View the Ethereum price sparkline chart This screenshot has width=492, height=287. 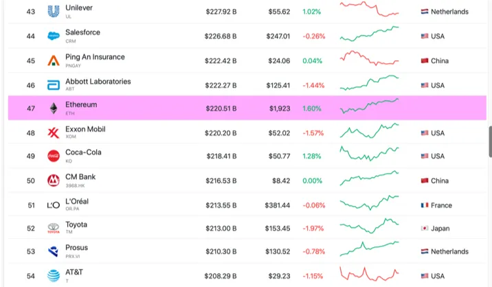(x=369, y=106)
